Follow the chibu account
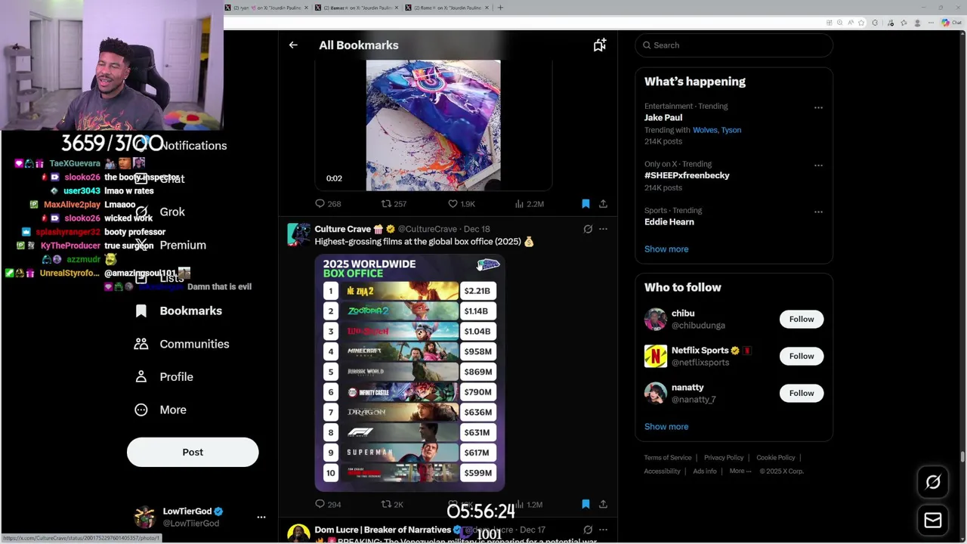Screen dimensions: 967x544 point(802,319)
